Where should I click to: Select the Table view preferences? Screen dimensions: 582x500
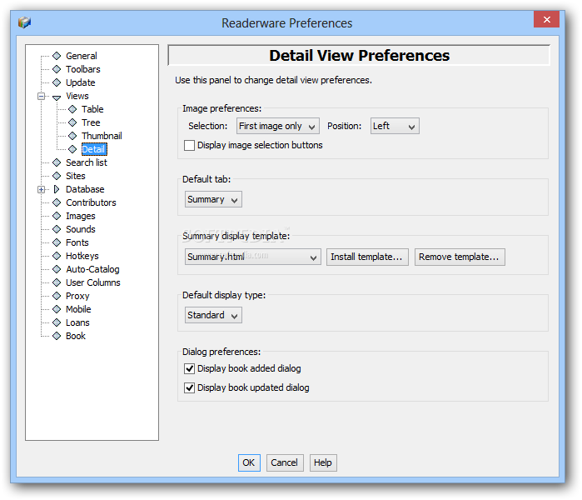click(92, 109)
